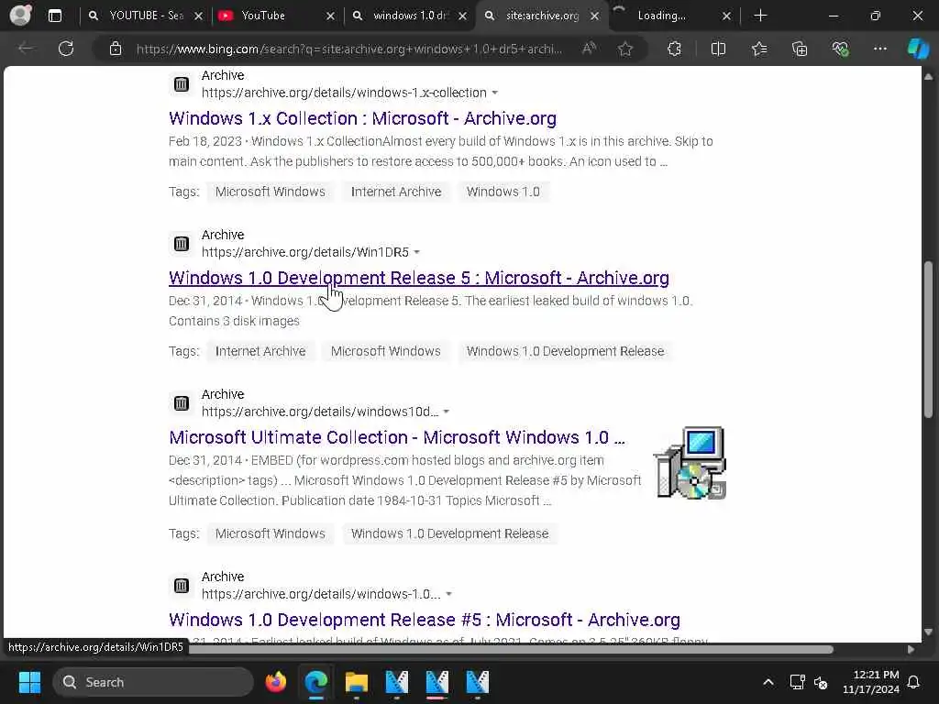Launch Firefox from the taskbar
This screenshot has height=704, width=939.
[276, 682]
